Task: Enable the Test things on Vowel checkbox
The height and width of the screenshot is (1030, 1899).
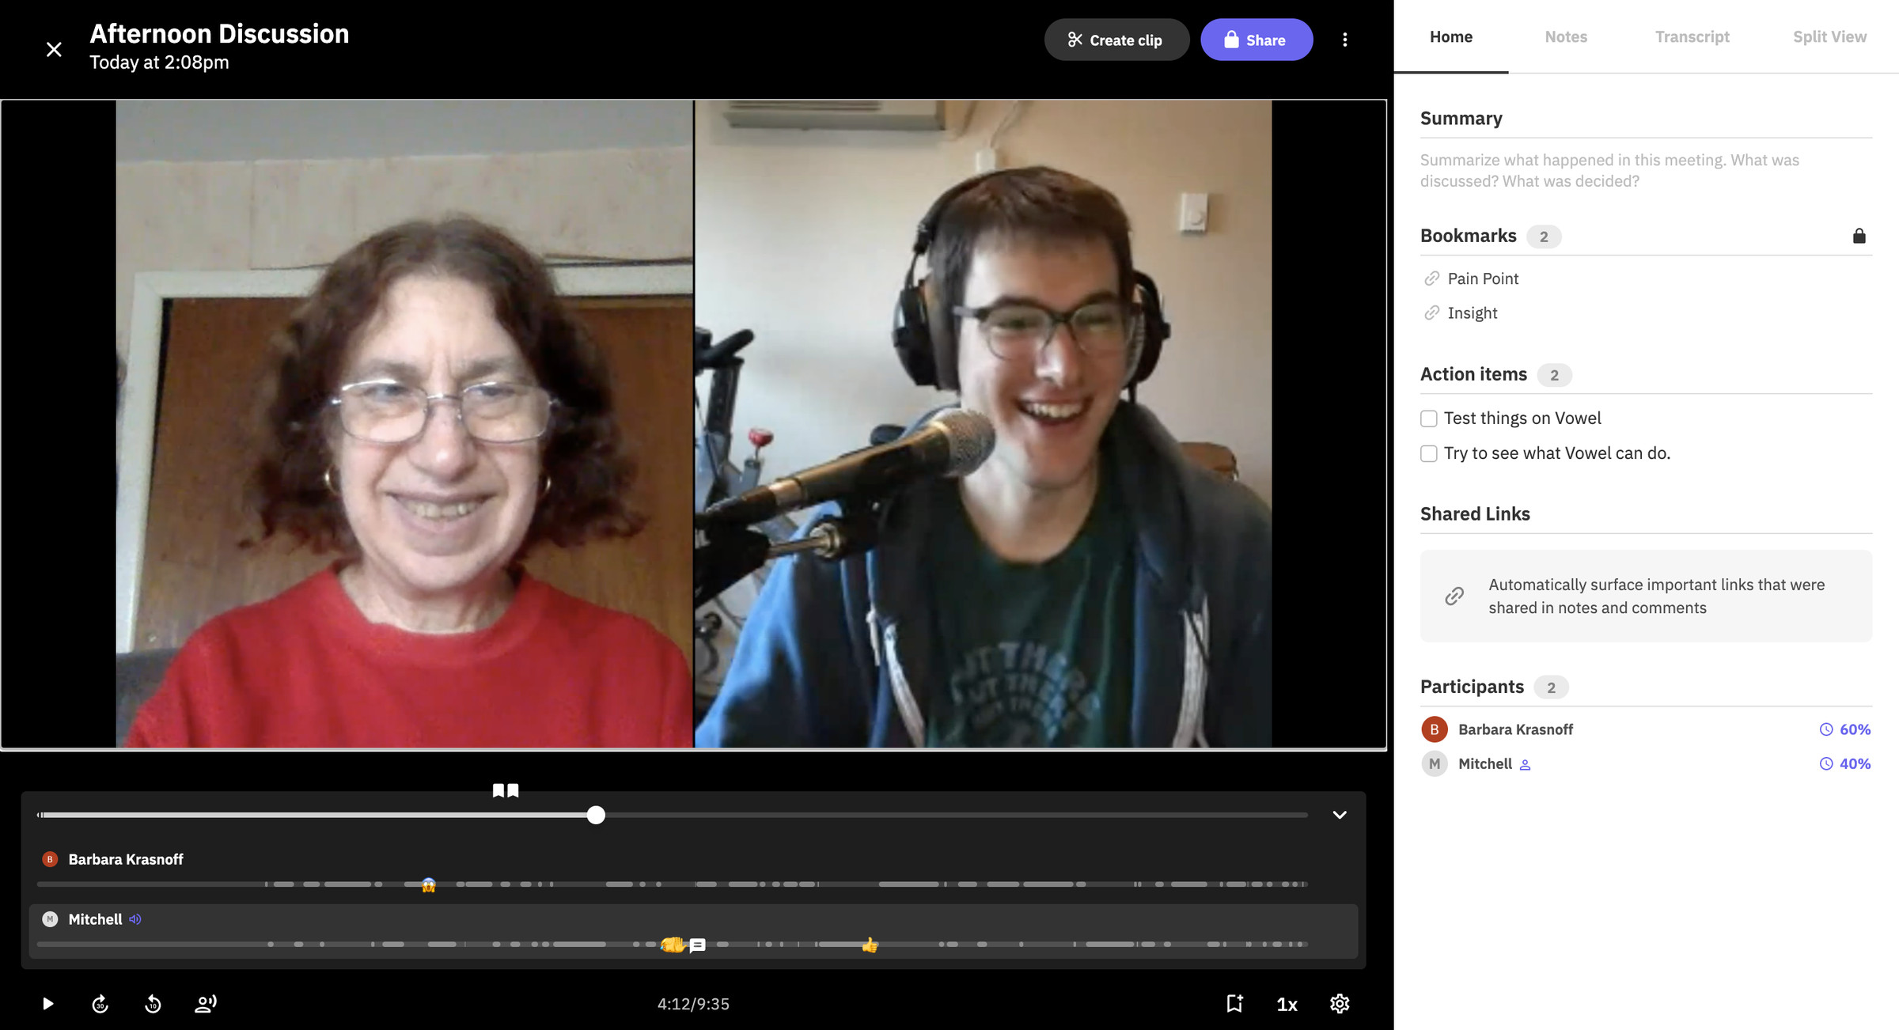Action: (1428, 418)
